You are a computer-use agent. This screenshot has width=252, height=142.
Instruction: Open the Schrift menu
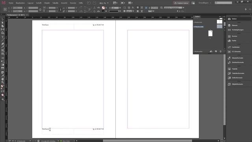39,3
